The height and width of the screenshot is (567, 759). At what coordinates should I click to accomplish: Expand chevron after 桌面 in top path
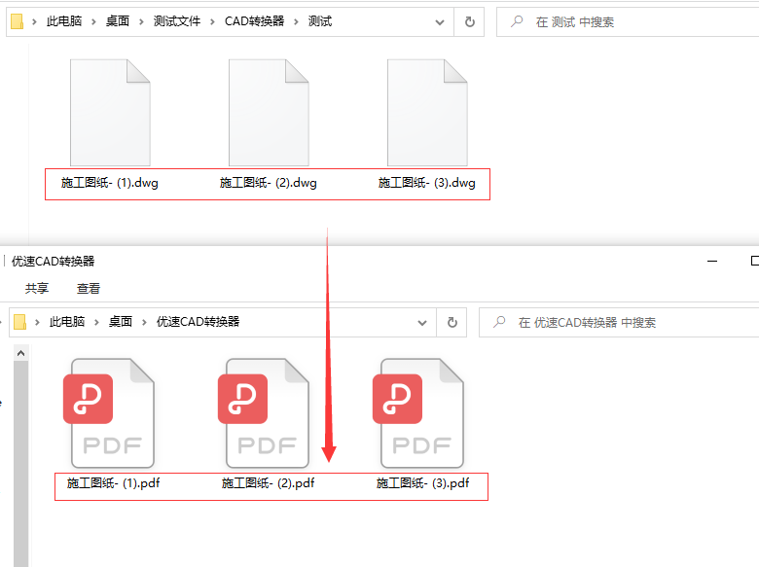click(141, 21)
